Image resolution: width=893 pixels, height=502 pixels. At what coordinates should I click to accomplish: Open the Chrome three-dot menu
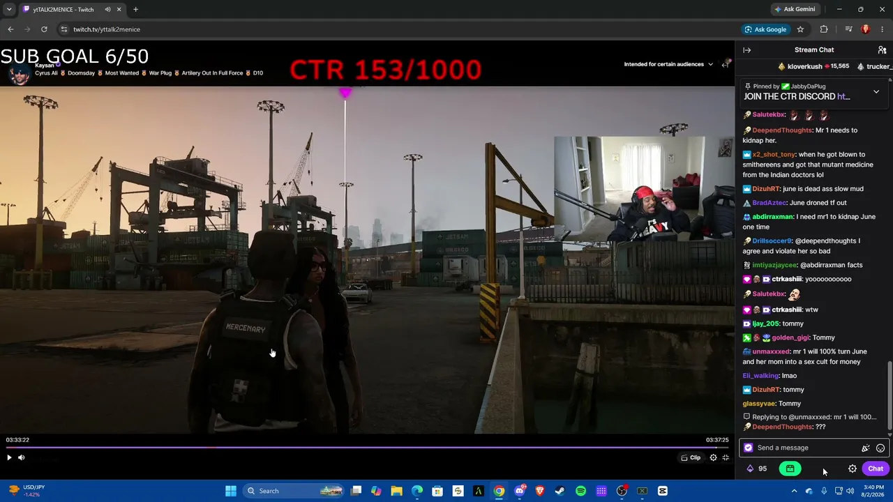coord(882,29)
